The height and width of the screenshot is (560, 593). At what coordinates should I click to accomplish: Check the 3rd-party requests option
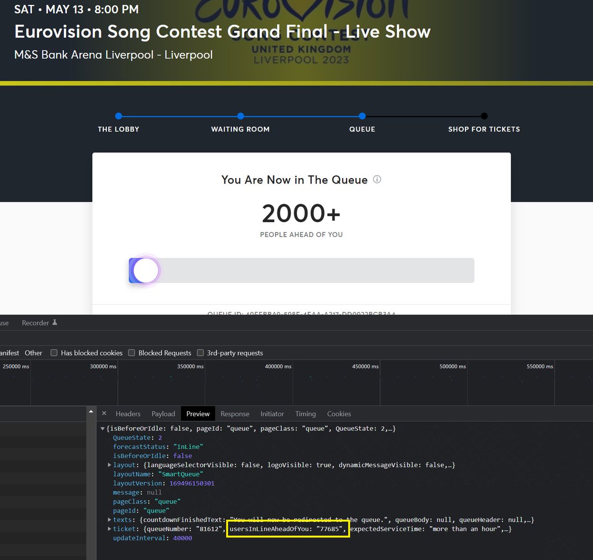[200, 353]
